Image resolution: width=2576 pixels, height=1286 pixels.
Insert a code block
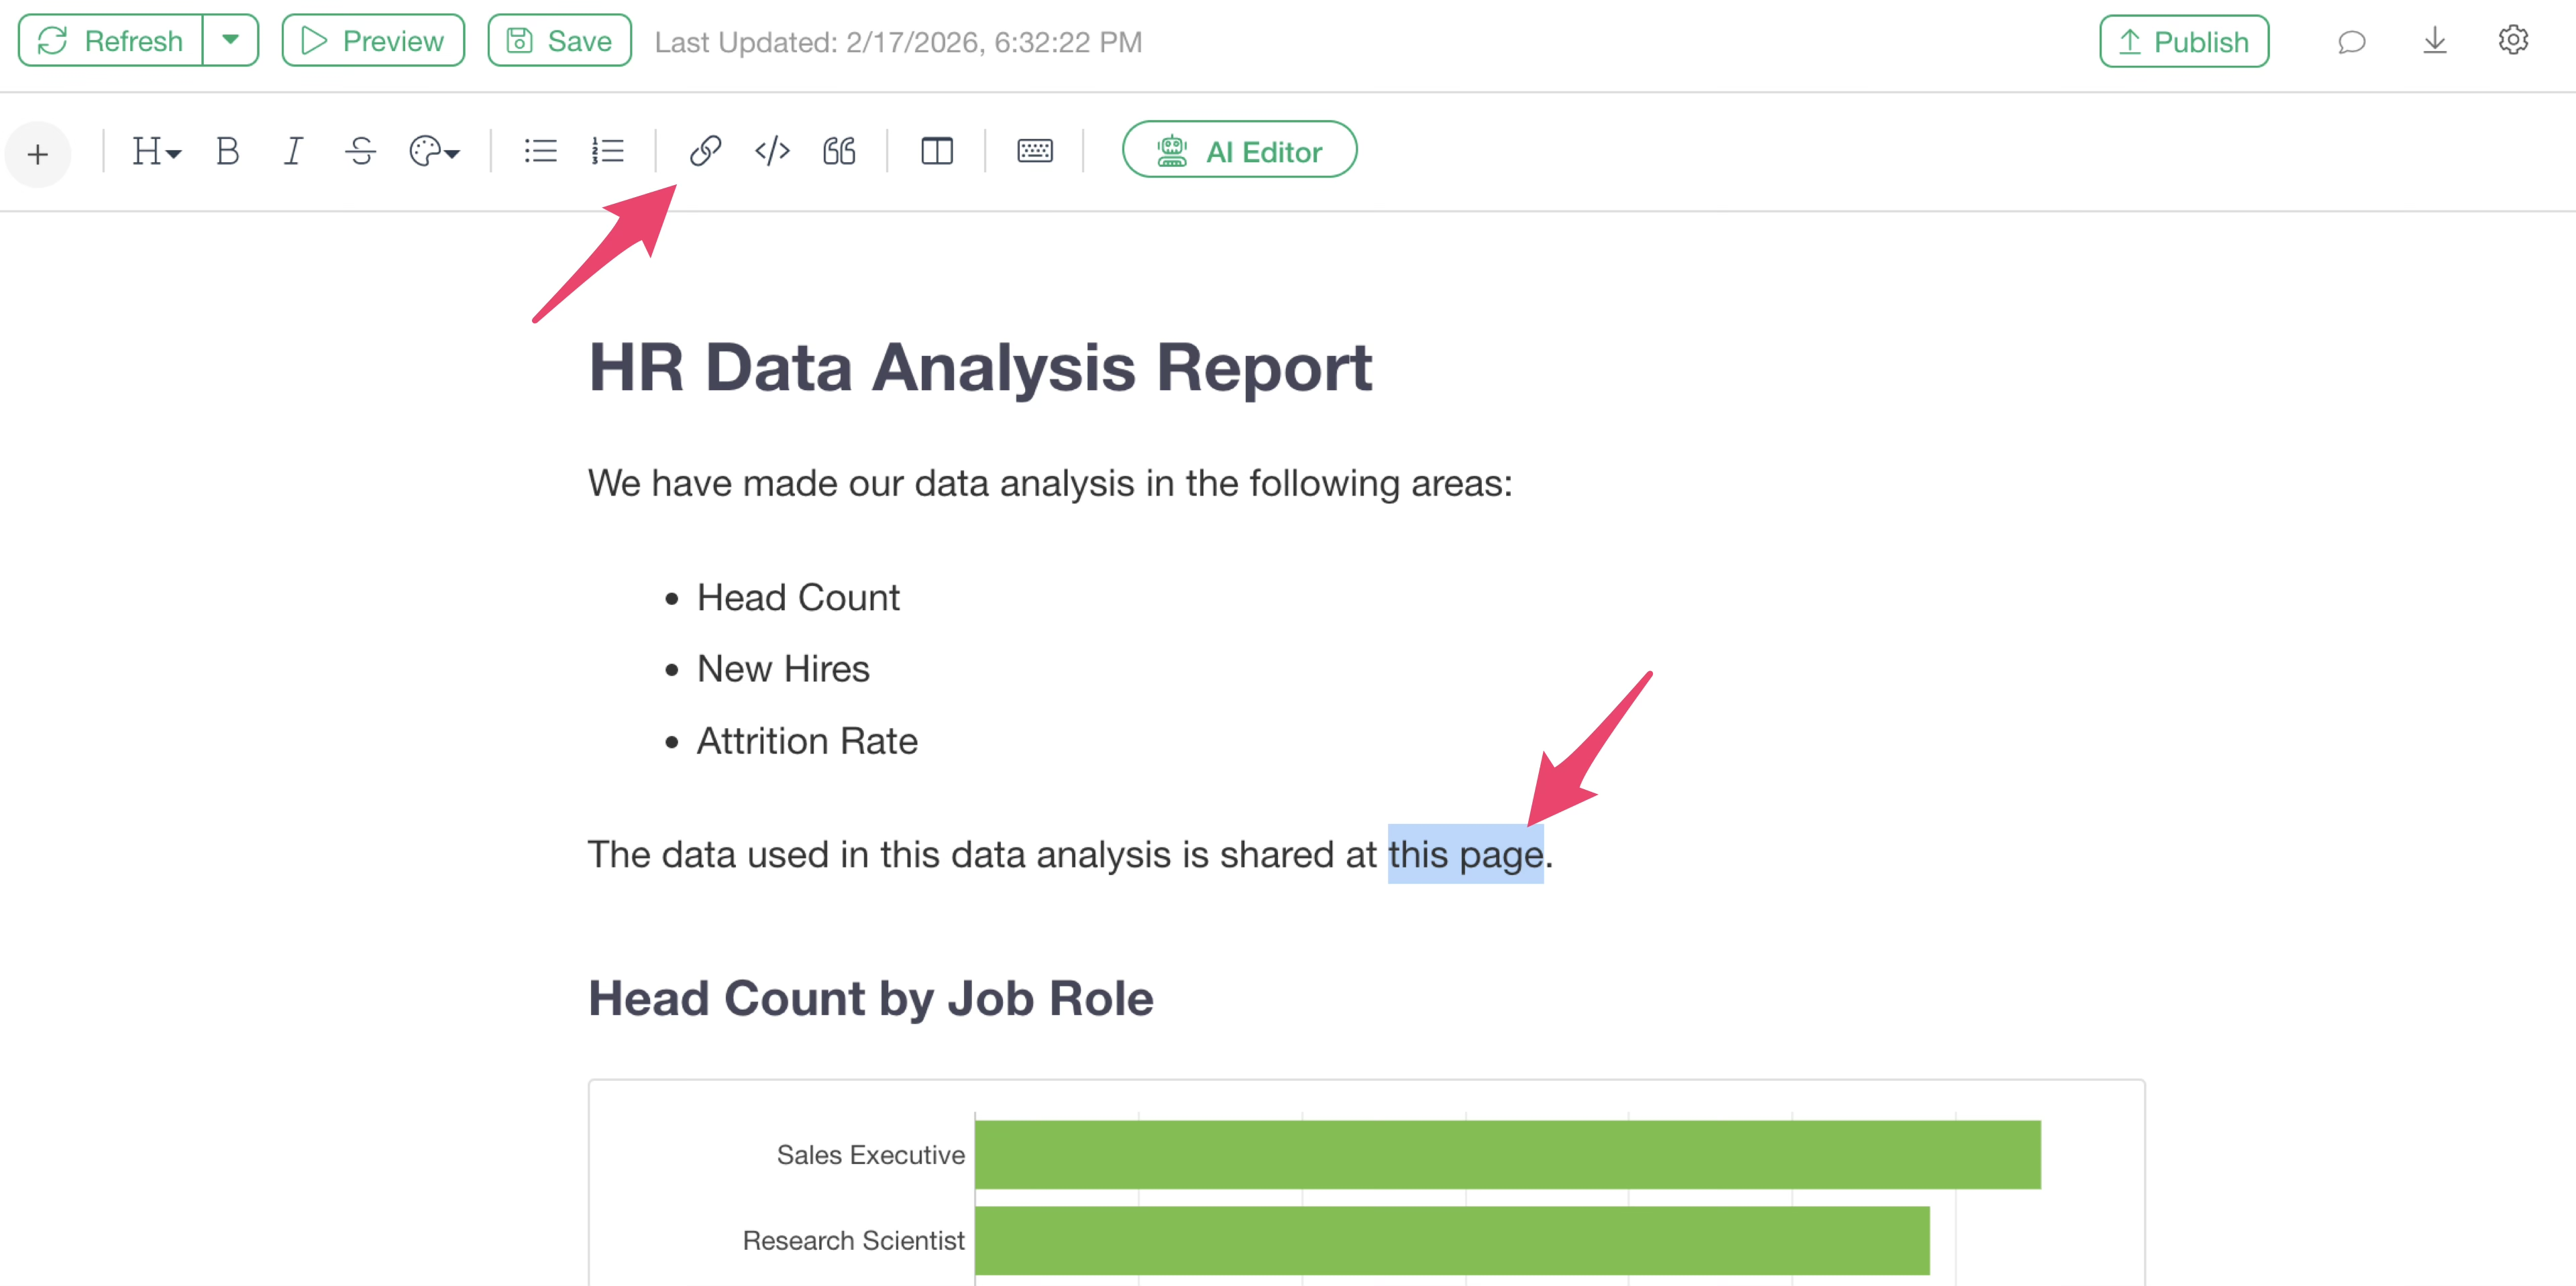tap(772, 151)
